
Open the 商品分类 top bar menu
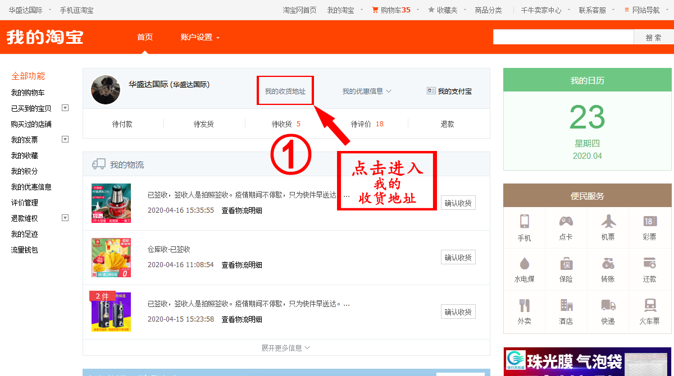pyautogui.click(x=488, y=10)
